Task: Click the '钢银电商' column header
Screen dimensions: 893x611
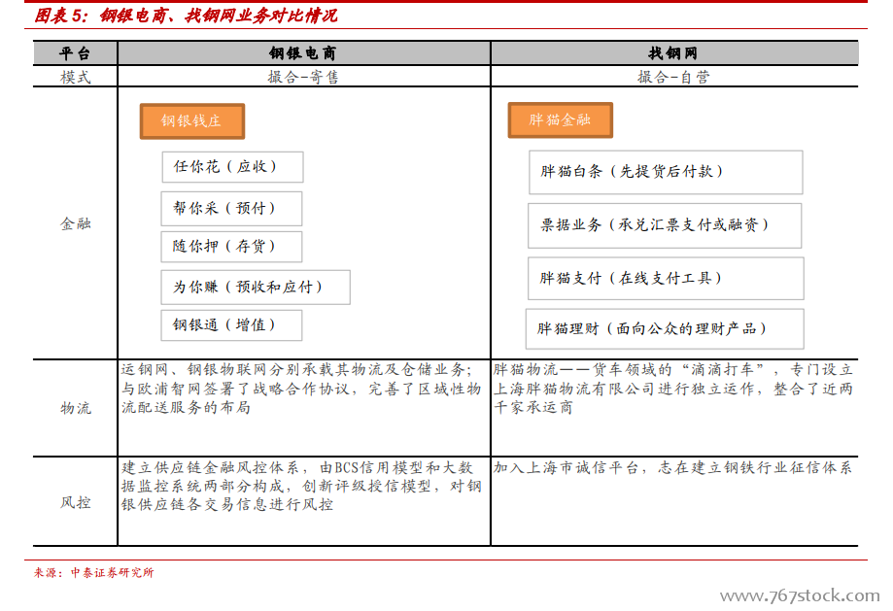Action: [x=303, y=53]
